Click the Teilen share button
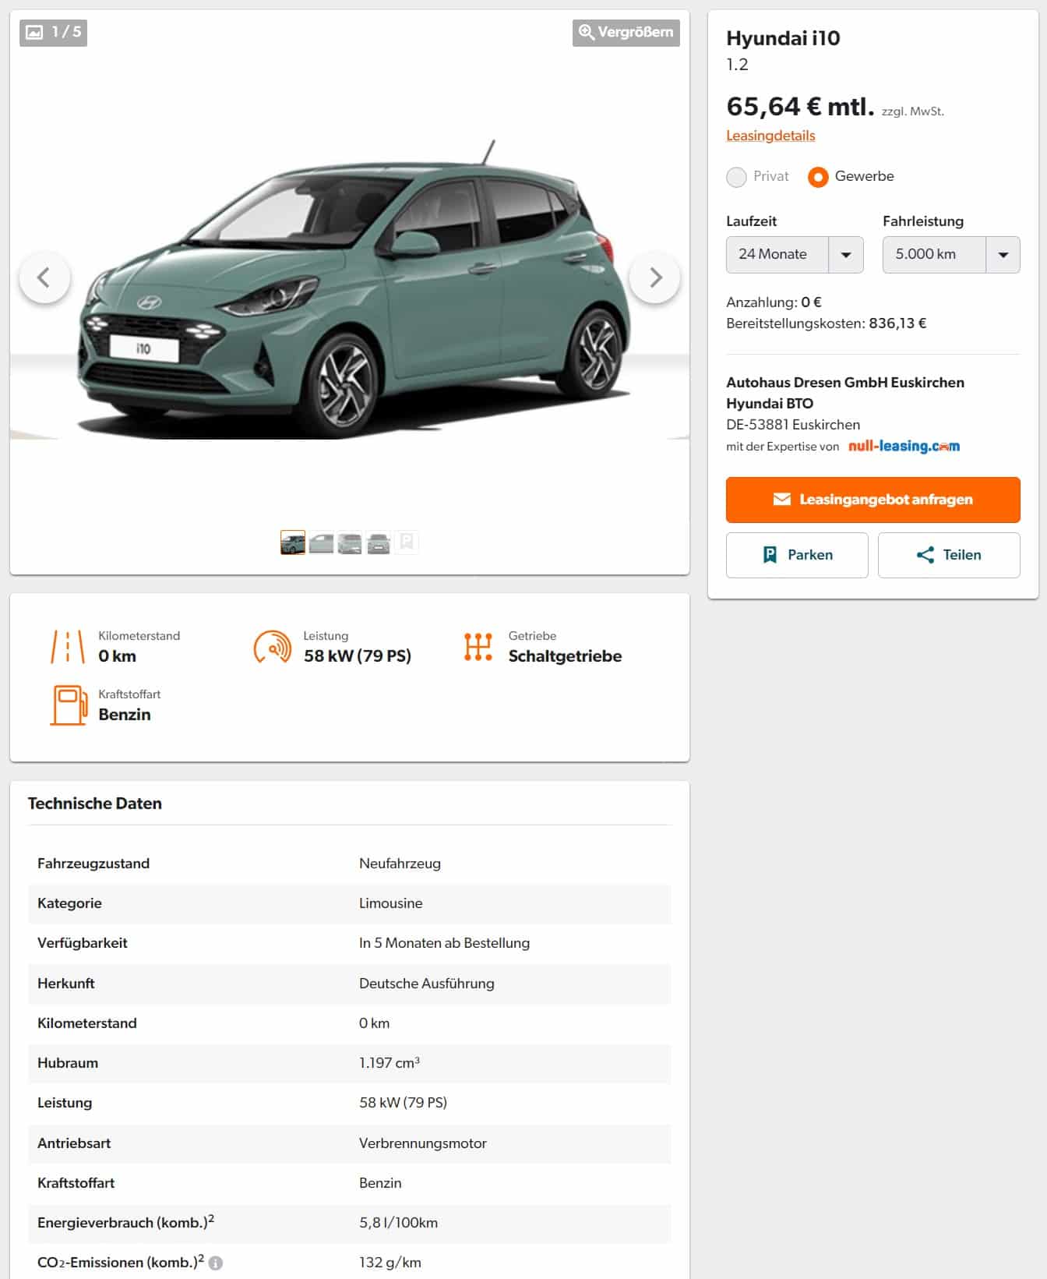Viewport: 1047px width, 1279px height. (x=949, y=555)
